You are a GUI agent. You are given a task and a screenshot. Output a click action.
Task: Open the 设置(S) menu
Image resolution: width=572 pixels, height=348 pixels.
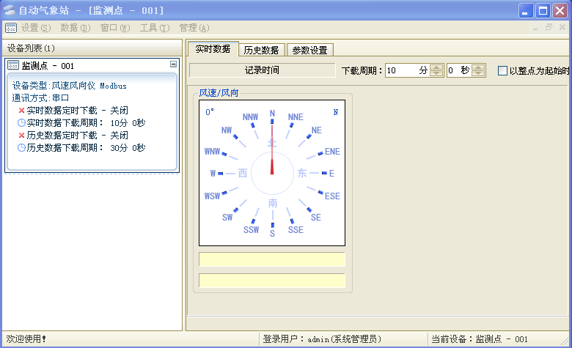pyautogui.click(x=35, y=28)
